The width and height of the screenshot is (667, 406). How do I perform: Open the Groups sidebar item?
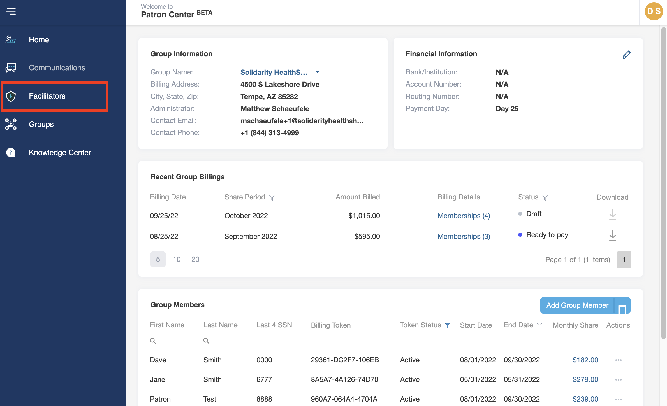tap(41, 124)
